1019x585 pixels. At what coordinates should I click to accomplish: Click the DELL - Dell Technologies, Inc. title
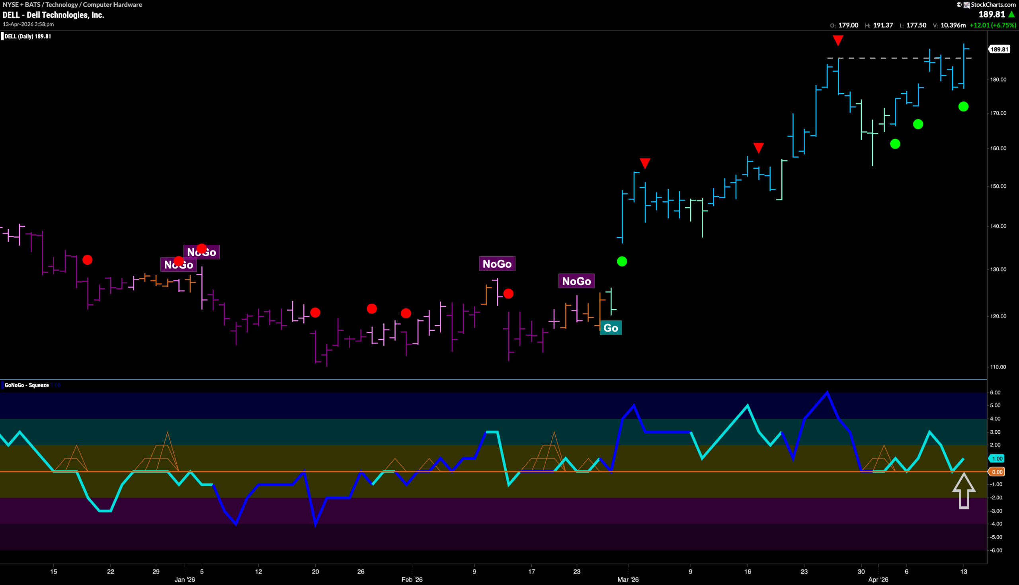(53, 15)
